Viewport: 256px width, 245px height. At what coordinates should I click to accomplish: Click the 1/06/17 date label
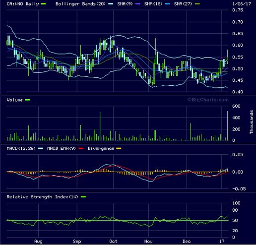click(242, 3)
